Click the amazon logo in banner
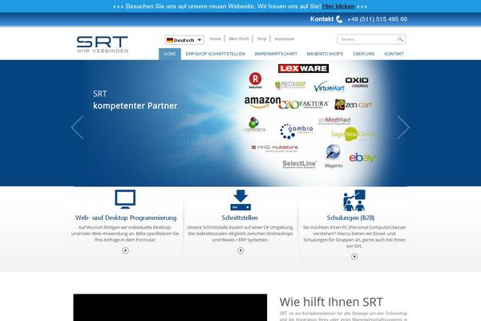Viewport: 481px width, 321px height. coord(262,102)
